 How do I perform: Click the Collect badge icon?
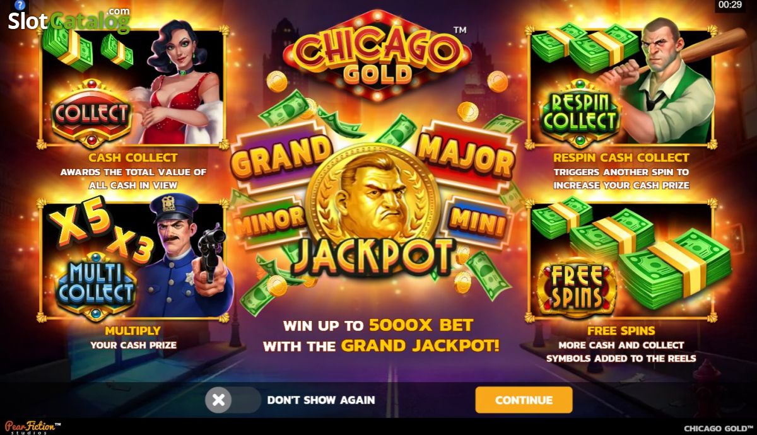pyautogui.click(x=91, y=113)
